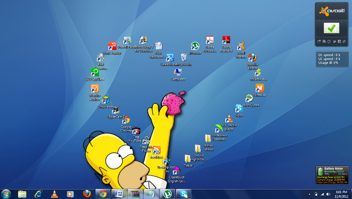Image resolution: width=352 pixels, height=199 pixels.
Task: Show hidden system tray icons
Action: pyautogui.click(x=310, y=194)
